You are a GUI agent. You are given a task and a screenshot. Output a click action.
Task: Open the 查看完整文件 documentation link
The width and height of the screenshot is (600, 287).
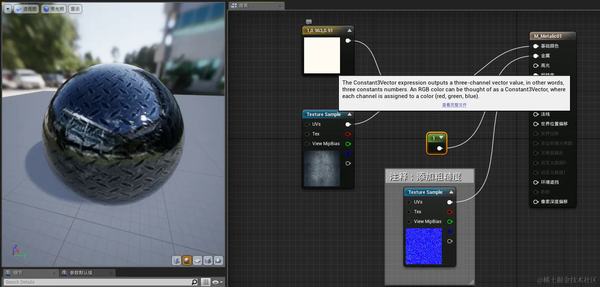click(x=454, y=105)
